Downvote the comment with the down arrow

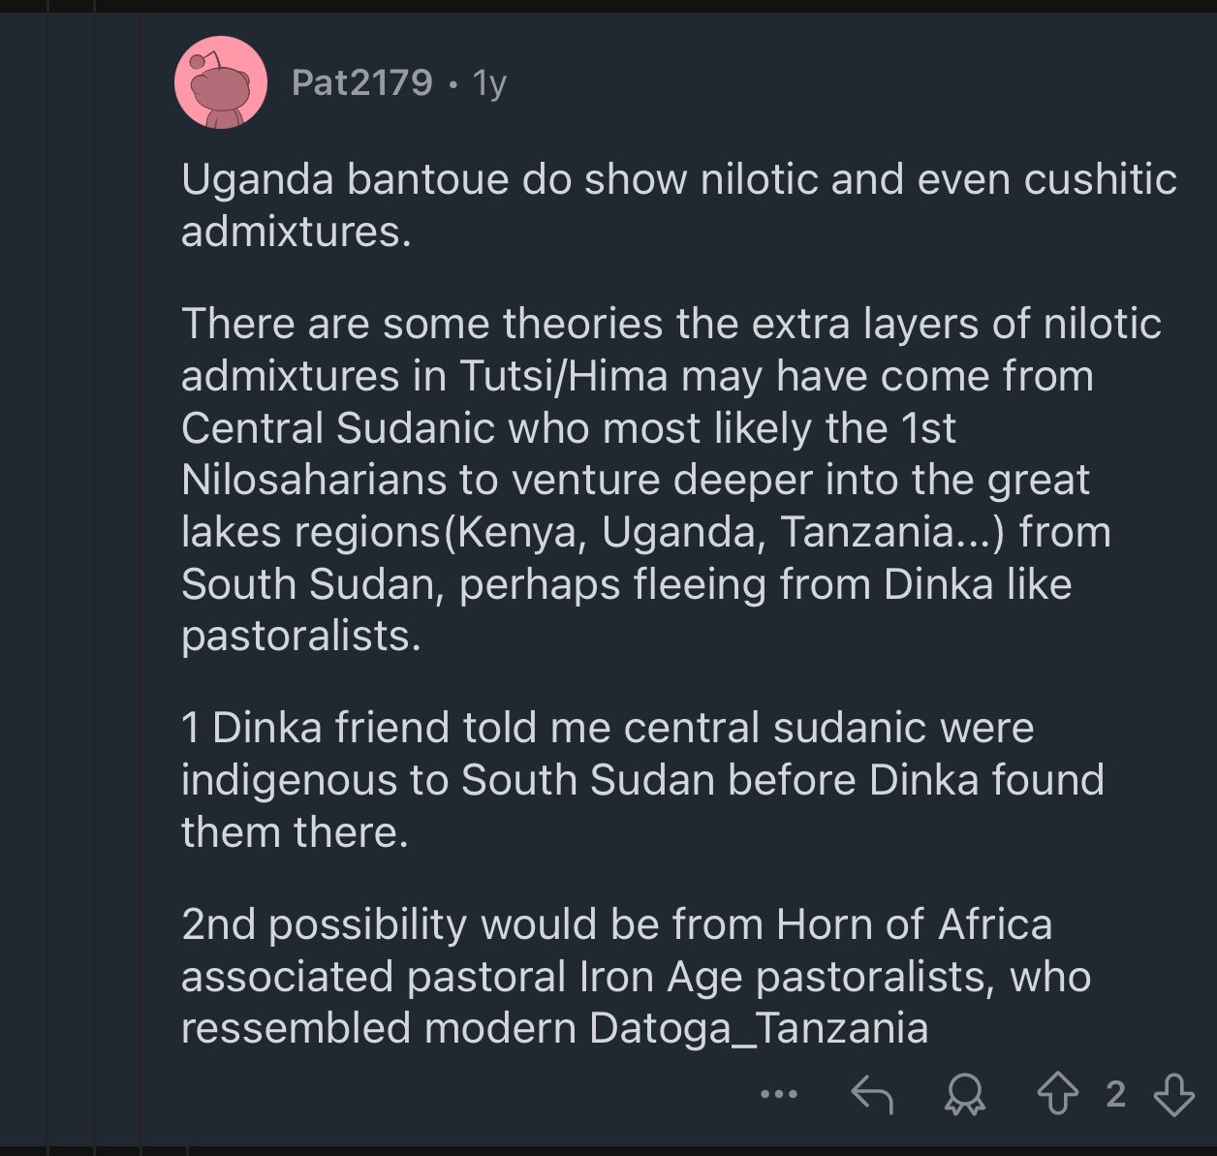(x=1174, y=1095)
